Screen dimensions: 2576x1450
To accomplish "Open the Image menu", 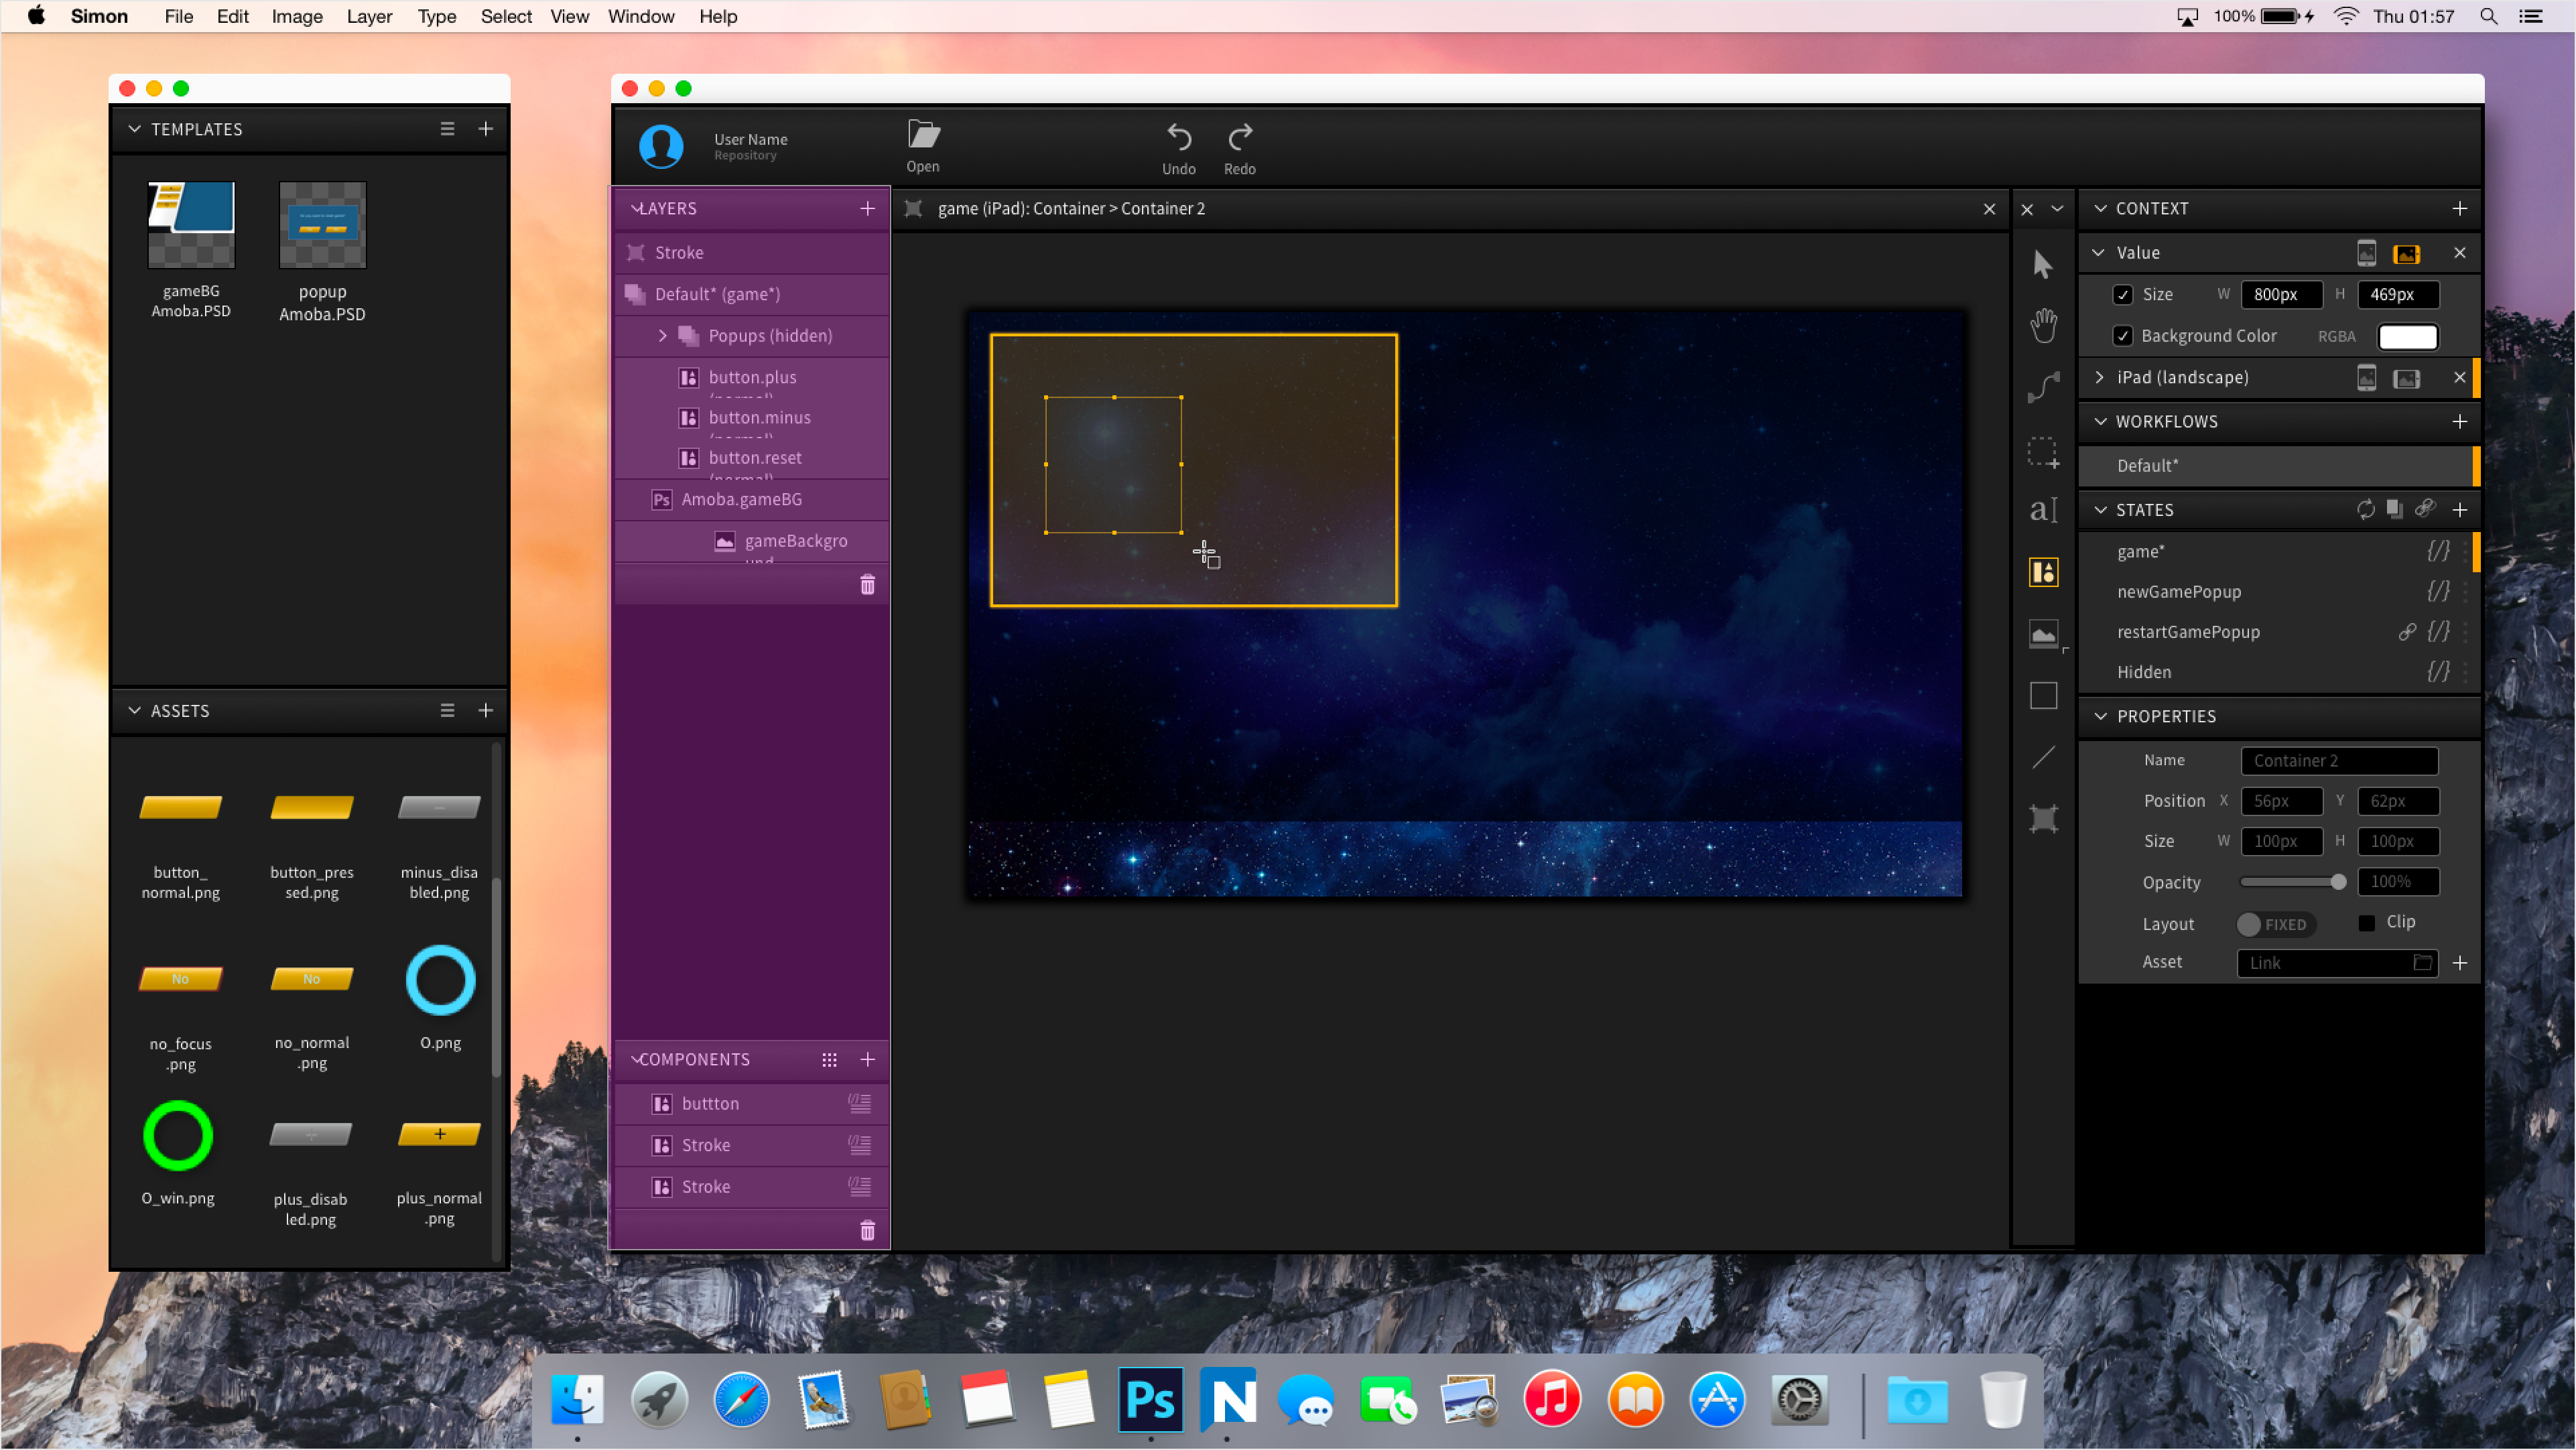I will point(297,16).
